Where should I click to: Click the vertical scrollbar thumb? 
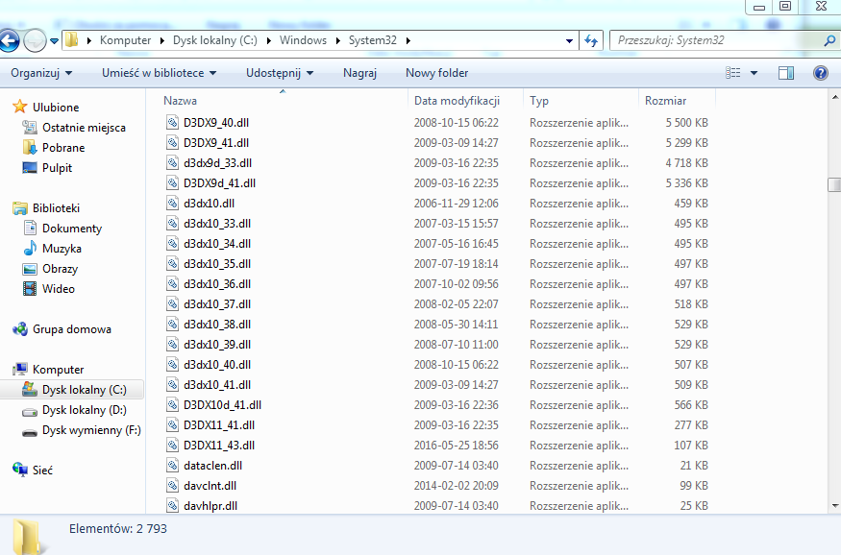[x=834, y=184]
